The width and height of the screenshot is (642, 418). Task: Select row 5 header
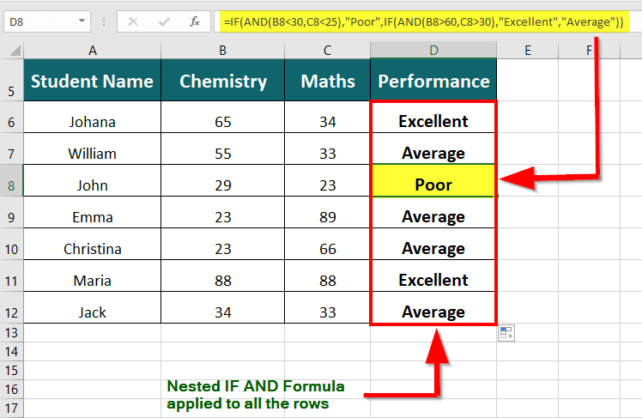coord(11,80)
